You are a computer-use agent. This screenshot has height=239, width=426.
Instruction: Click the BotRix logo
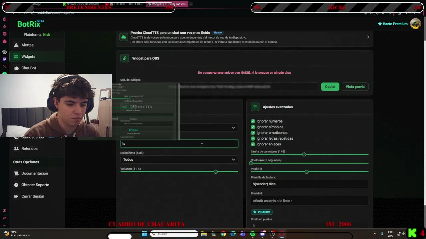(x=31, y=24)
